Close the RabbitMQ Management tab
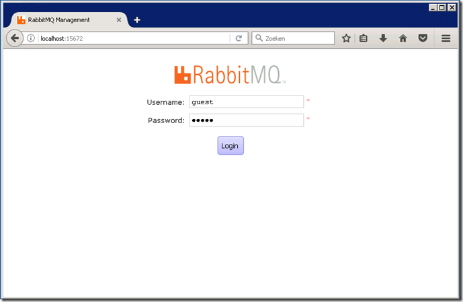The height and width of the screenshot is (302, 463). (x=119, y=20)
